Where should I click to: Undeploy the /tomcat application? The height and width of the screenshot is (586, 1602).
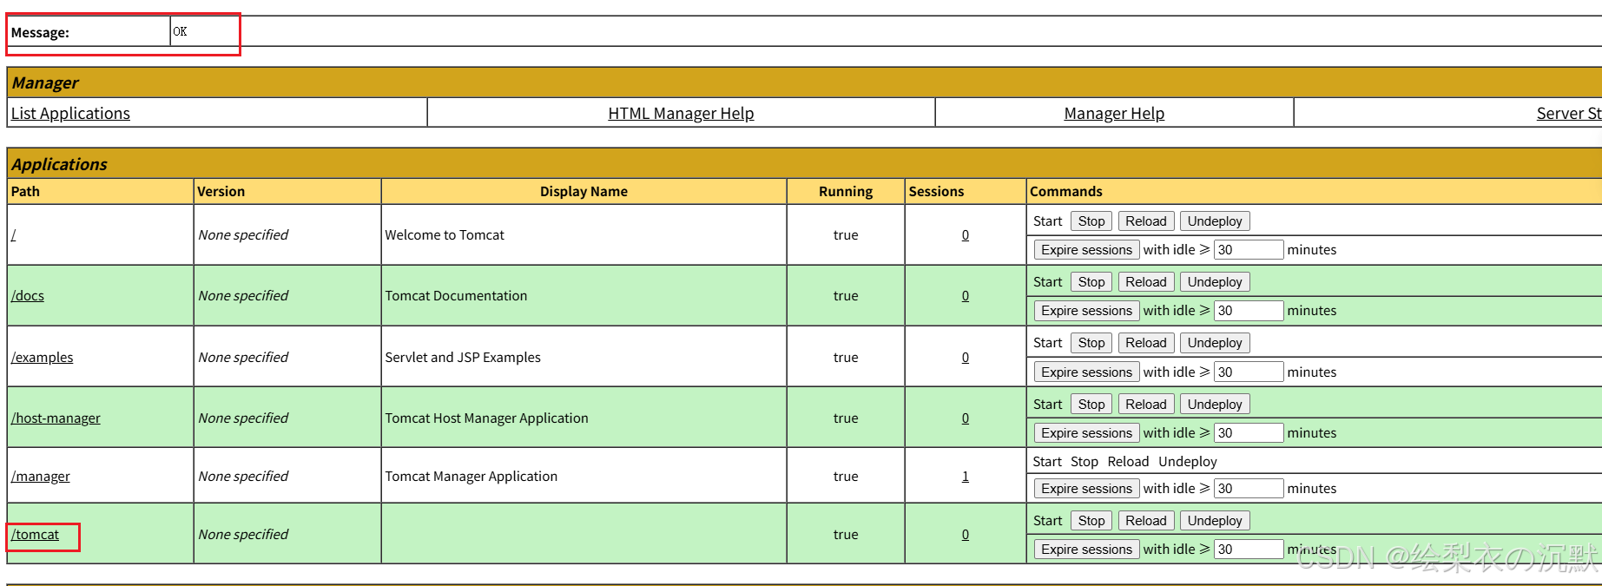(x=1215, y=521)
